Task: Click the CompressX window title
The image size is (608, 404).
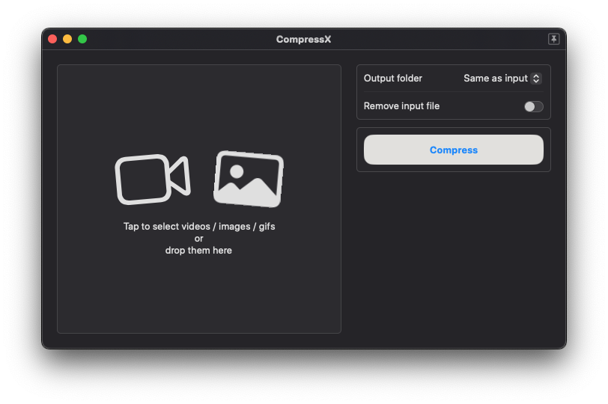Action: tap(303, 40)
